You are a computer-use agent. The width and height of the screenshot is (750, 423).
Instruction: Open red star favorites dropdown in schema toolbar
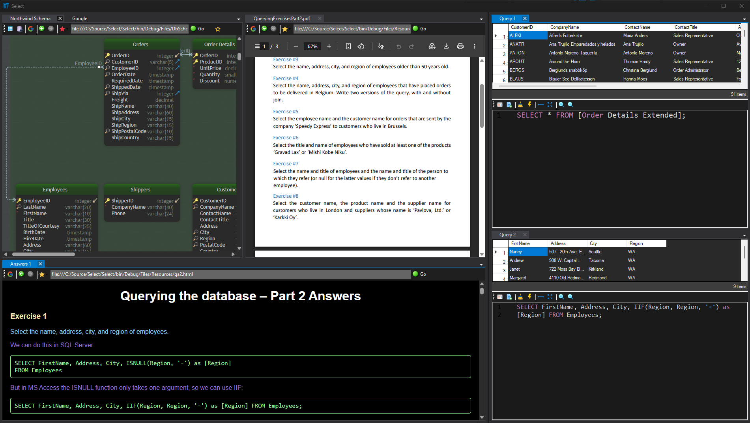click(x=62, y=29)
